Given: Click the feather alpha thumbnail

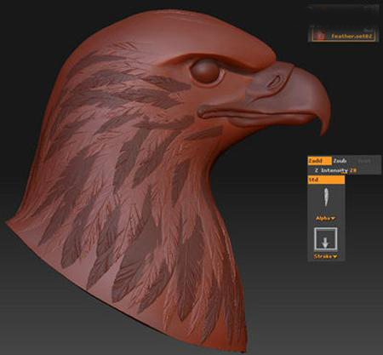Looking at the screenshot, I should click(326, 198).
